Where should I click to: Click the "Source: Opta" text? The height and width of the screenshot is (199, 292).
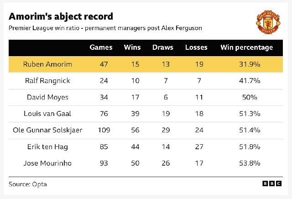pyautogui.click(x=28, y=184)
